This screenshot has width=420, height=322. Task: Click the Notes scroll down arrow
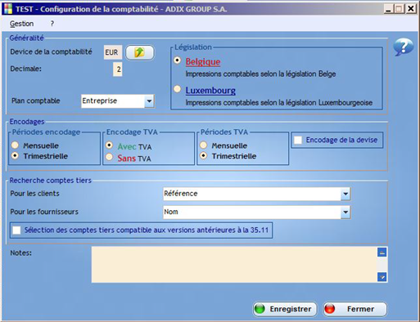click(382, 277)
